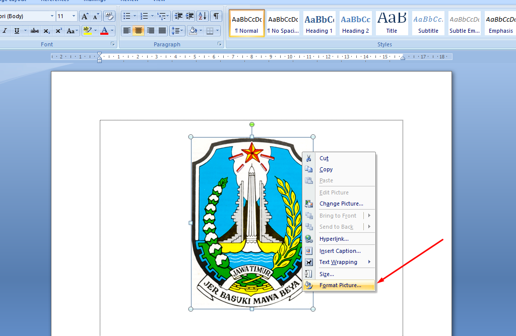The width and height of the screenshot is (516, 336).
Task: Open the font size dropdown
Action: (x=74, y=16)
